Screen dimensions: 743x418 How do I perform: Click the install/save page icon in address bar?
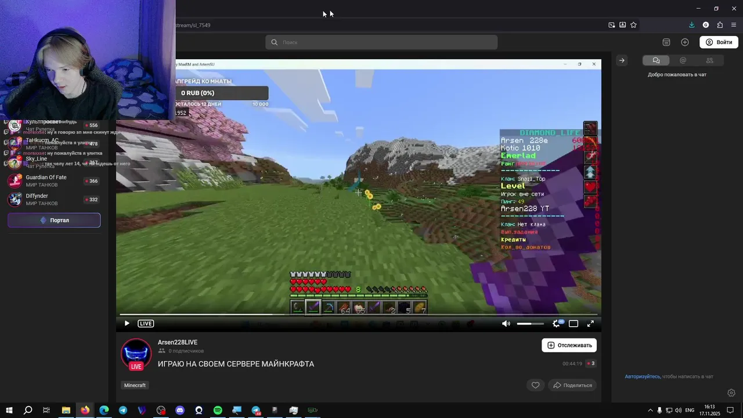(x=622, y=25)
